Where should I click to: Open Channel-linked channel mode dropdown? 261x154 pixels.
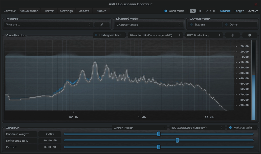(149, 25)
